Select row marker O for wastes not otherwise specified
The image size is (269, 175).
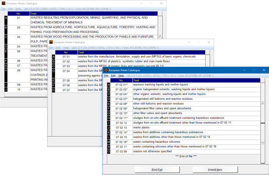109,151
